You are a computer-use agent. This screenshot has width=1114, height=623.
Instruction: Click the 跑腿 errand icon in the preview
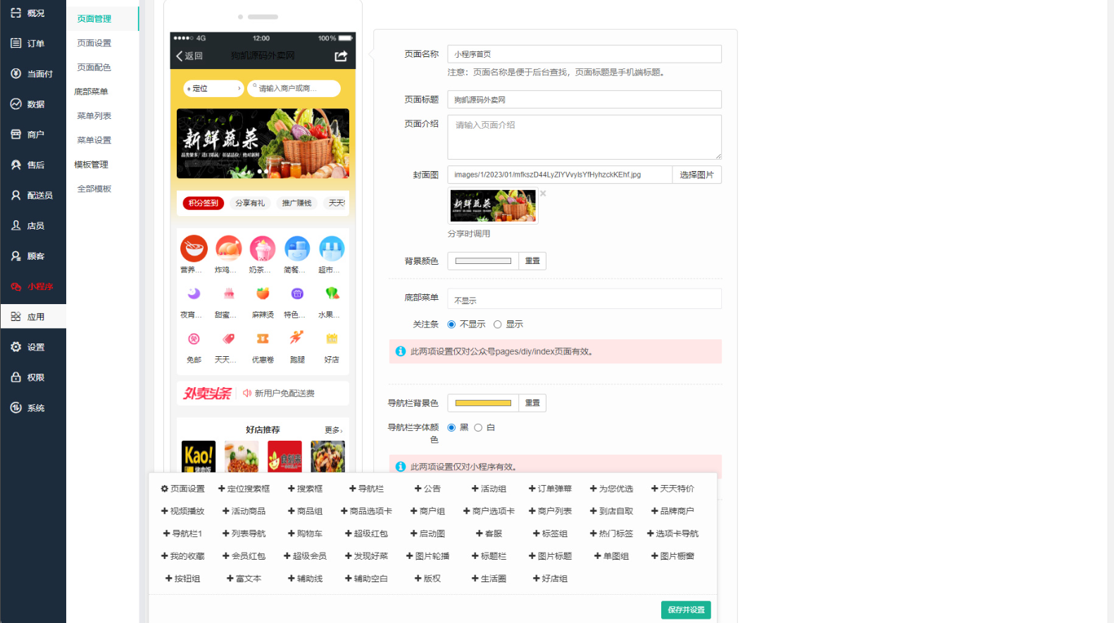coord(297,339)
